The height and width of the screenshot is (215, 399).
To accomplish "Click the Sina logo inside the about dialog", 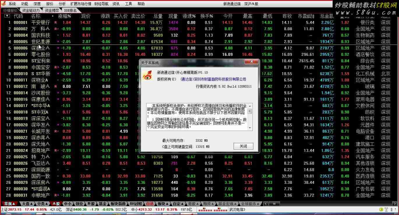I will pyautogui.click(x=147, y=75).
